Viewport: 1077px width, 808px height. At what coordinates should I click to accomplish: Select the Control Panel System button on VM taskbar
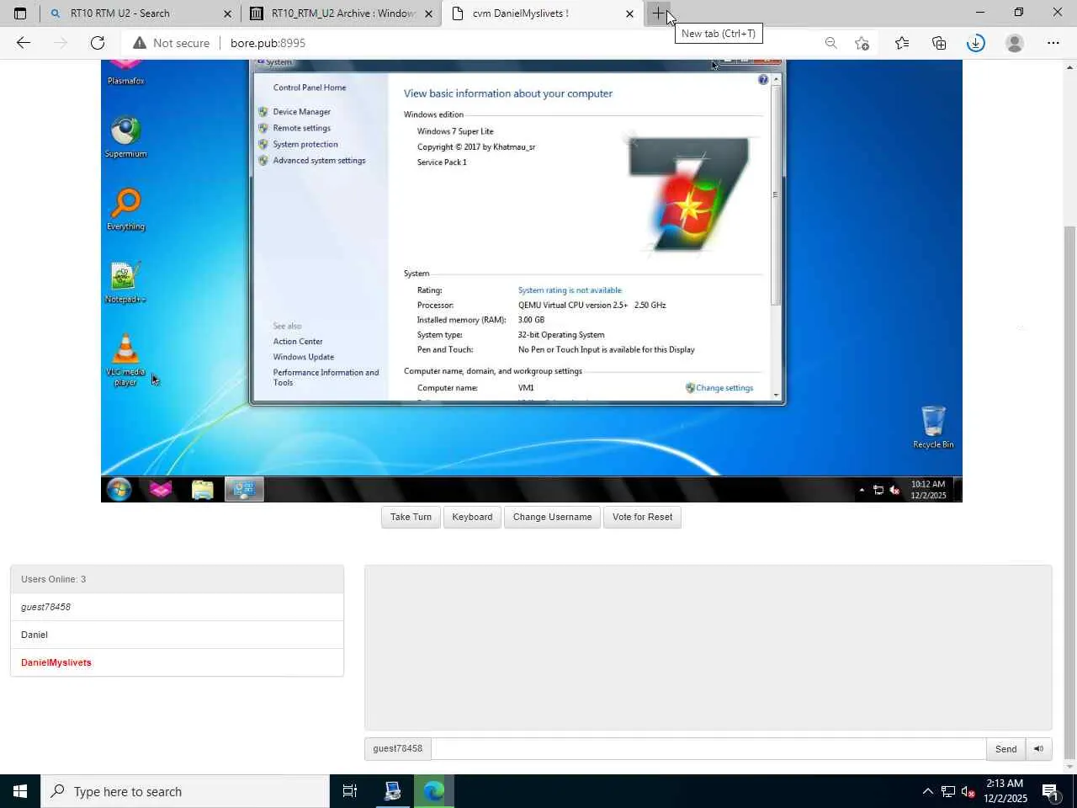(244, 489)
